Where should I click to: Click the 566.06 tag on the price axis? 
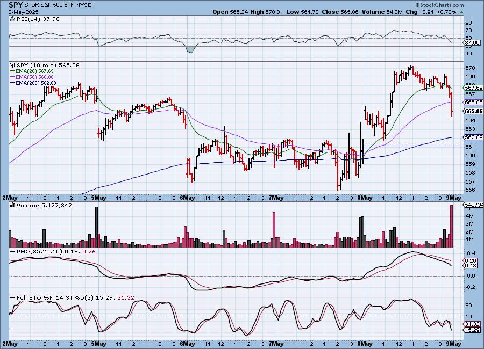(474, 103)
